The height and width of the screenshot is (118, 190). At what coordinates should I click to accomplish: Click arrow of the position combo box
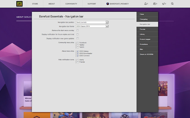point(107,22)
